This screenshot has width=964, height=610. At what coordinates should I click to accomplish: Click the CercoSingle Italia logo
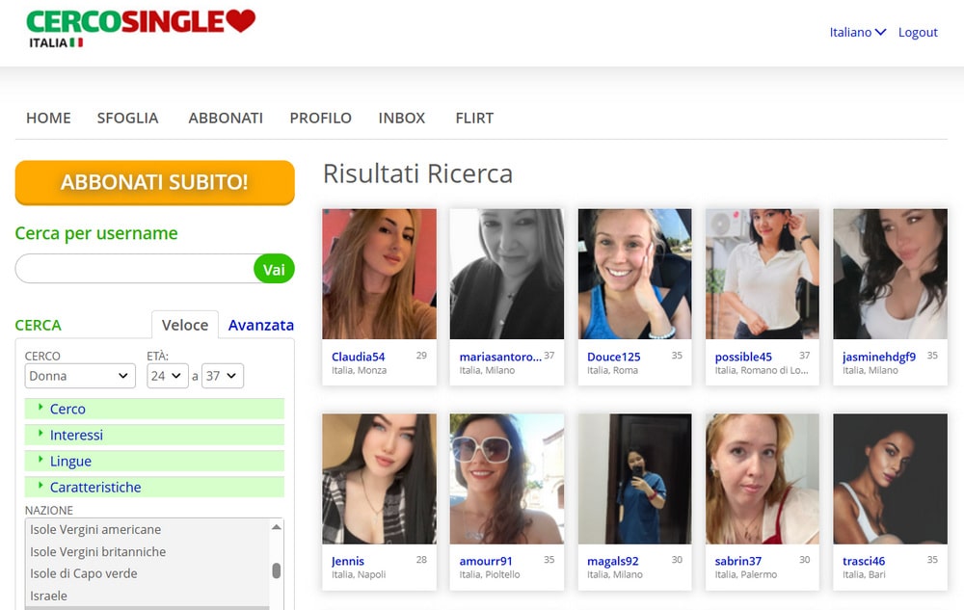click(x=140, y=29)
